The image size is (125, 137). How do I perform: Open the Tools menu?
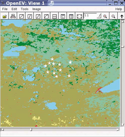tap(25, 9)
